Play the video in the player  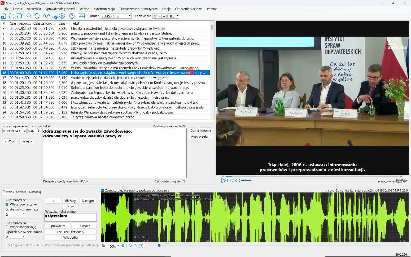click(x=223, y=181)
